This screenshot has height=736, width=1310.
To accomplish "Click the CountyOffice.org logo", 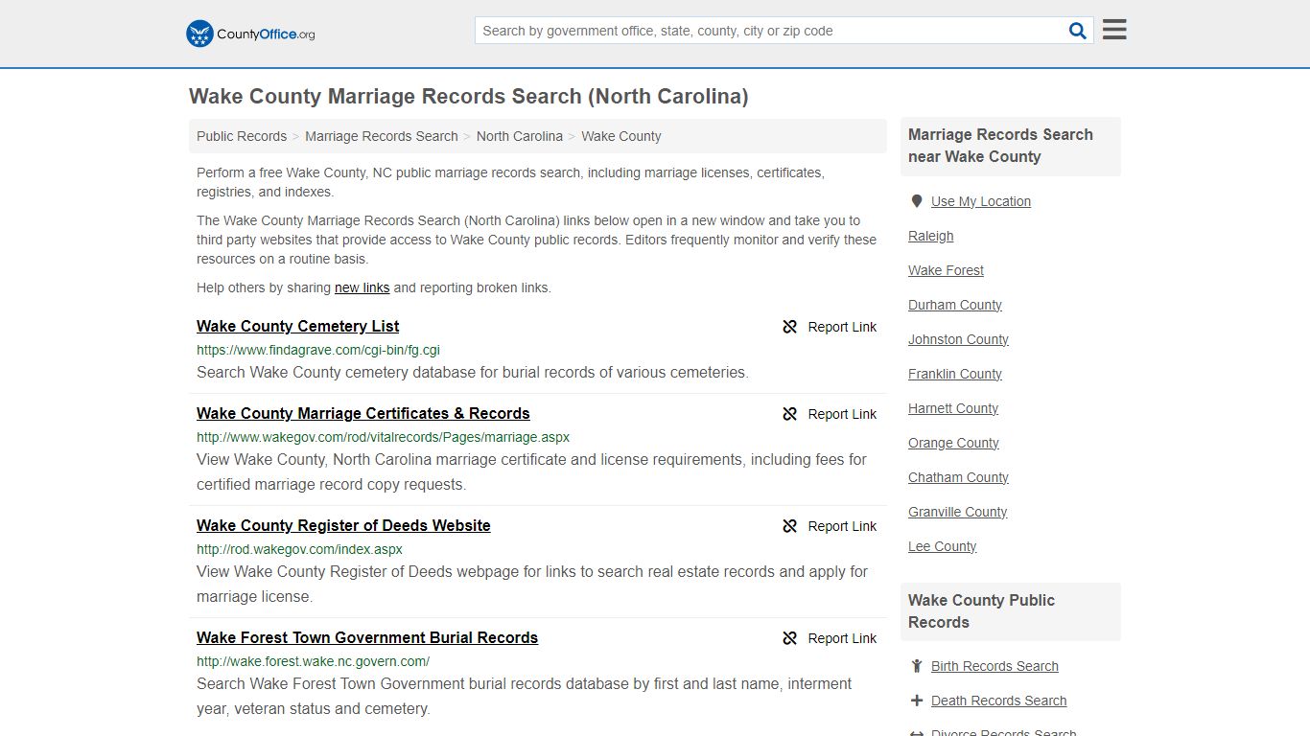I will (250, 34).
